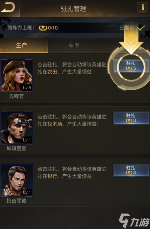The image size is (150, 229).
Task: Open the info icon at top right
Action: (143, 7)
